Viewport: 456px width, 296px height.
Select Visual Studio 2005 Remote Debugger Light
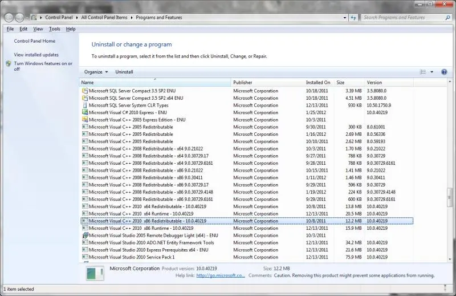[x=153, y=235]
